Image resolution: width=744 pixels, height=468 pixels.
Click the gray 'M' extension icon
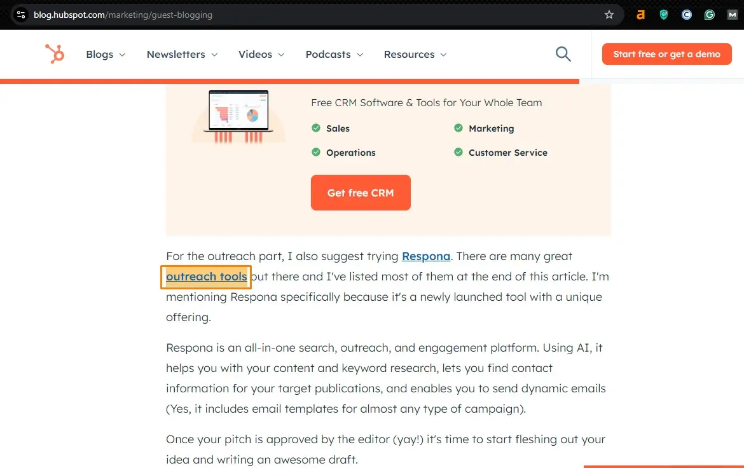click(x=732, y=15)
